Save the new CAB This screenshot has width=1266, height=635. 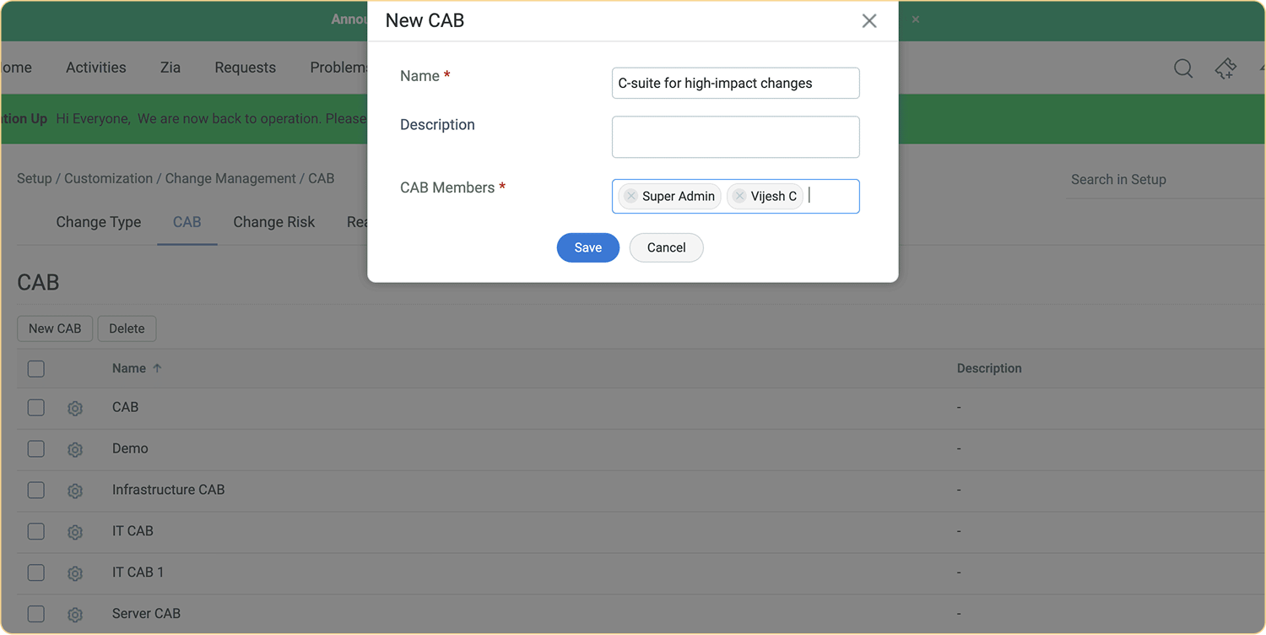click(587, 247)
